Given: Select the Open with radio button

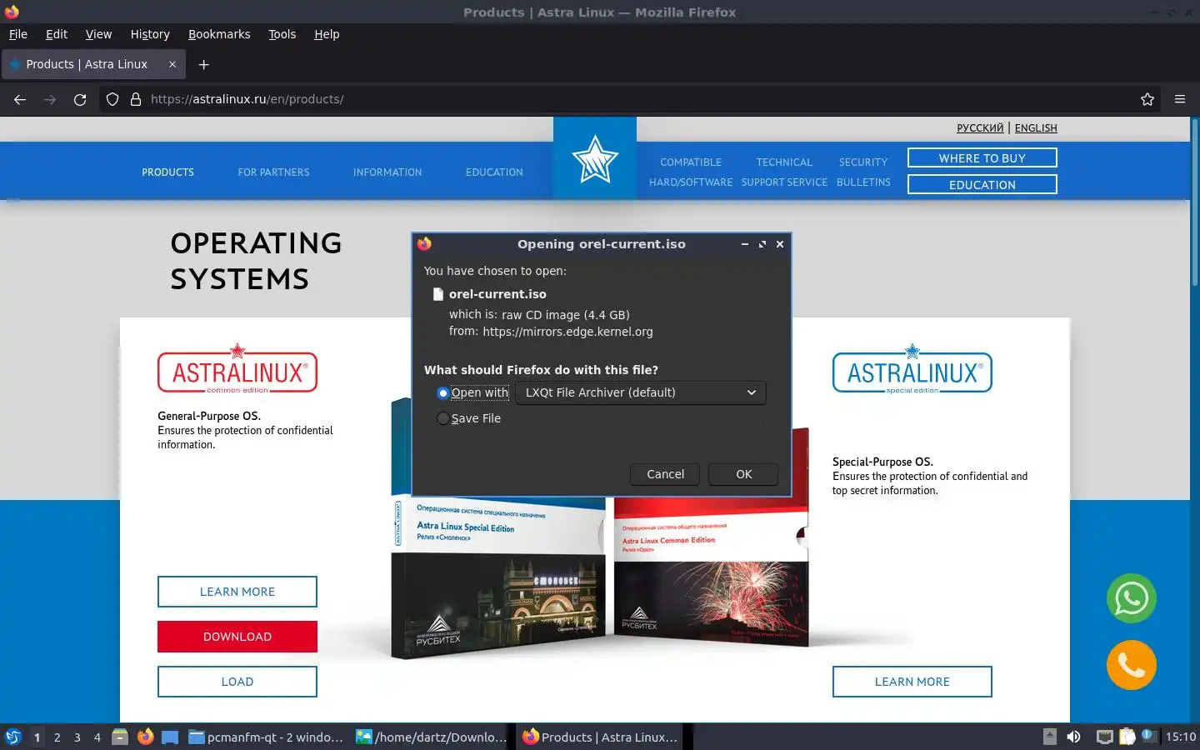Looking at the screenshot, I should [x=443, y=392].
